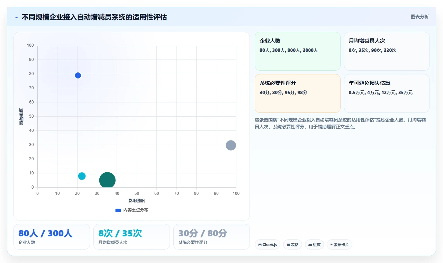
Task: Select the 进度 tag
Action: tap(314, 245)
